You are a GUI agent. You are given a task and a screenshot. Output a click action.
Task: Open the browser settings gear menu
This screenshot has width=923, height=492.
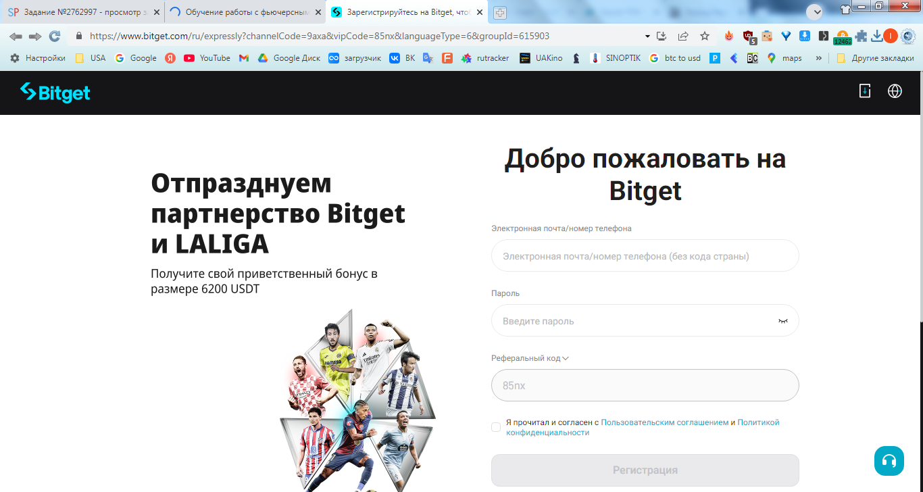(908, 36)
